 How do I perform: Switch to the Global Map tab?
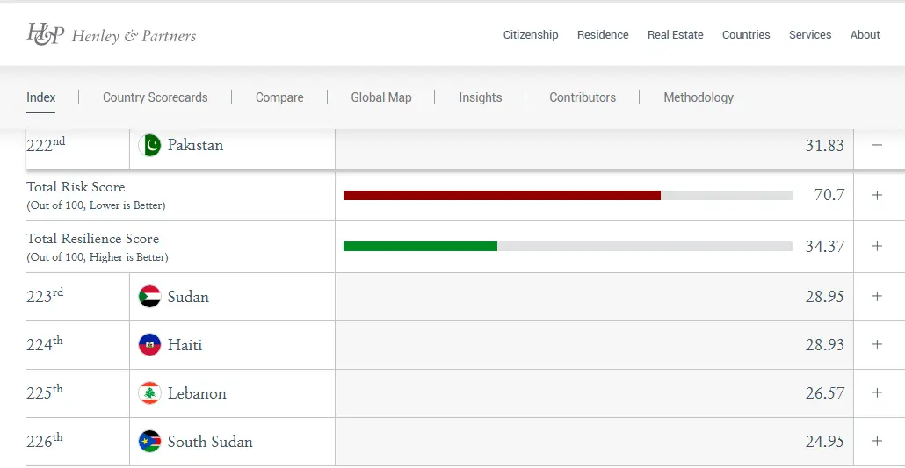click(381, 97)
